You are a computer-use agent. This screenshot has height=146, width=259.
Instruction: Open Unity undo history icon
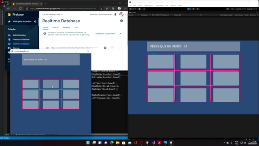(227, 9)
